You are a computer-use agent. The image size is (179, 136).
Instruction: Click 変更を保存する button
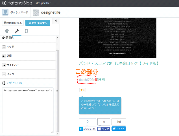[38, 23]
